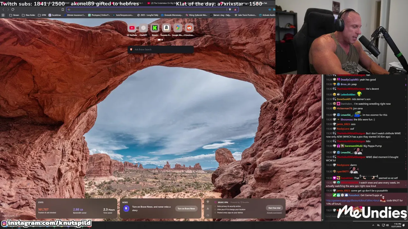Click the Turn on Brave News button
Image resolution: width=408 pixels, height=229 pixels.
click(x=186, y=209)
